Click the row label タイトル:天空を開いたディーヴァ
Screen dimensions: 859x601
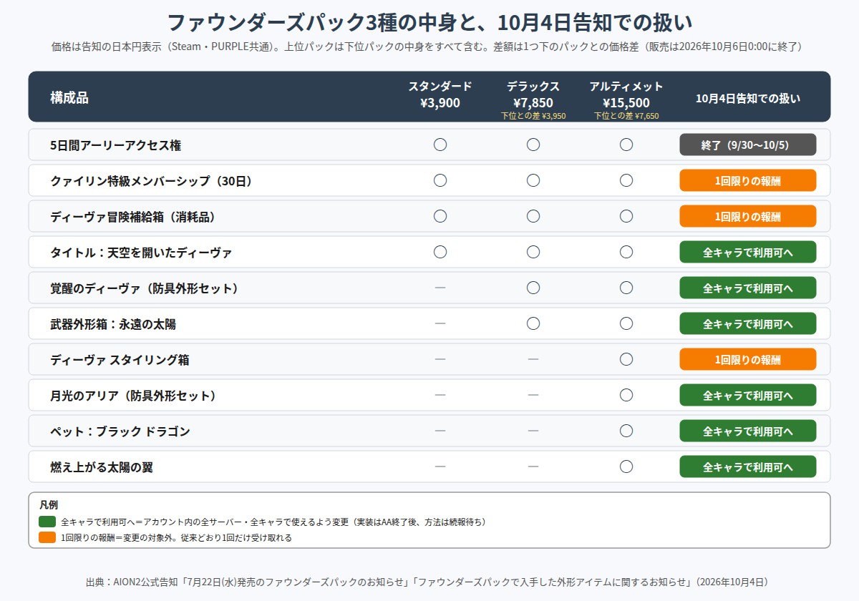coord(141,253)
